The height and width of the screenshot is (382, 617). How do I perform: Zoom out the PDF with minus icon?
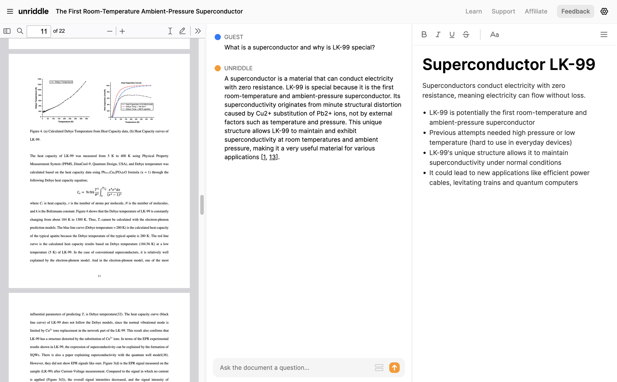click(110, 31)
